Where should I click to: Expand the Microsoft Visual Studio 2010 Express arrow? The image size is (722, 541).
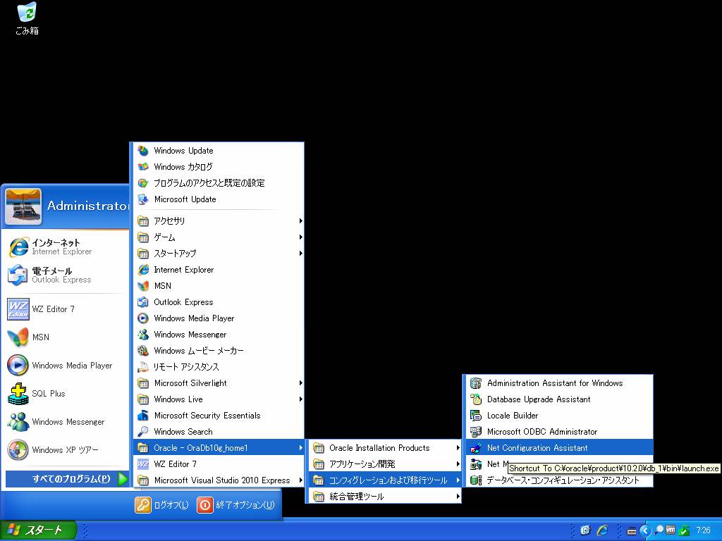point(300,480)
